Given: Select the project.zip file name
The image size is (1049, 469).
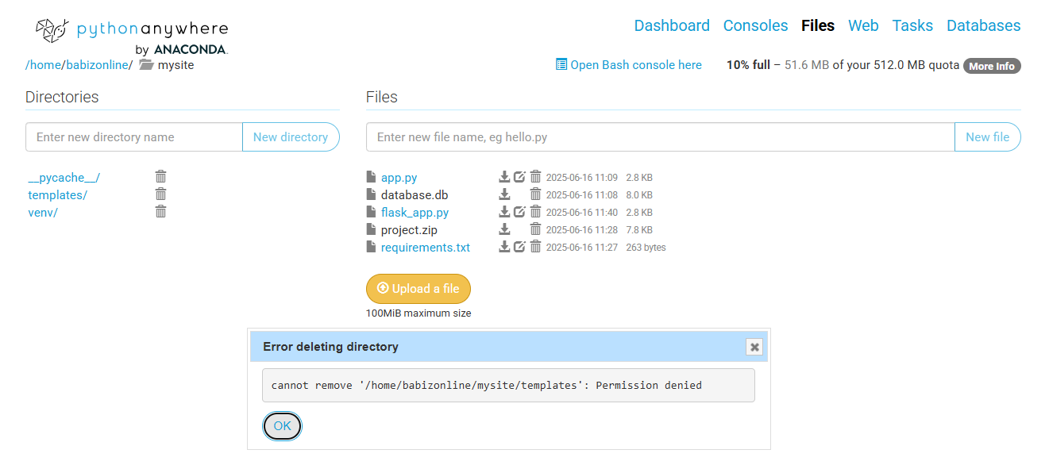Looking at the screenshot, I should click(409, 230).
